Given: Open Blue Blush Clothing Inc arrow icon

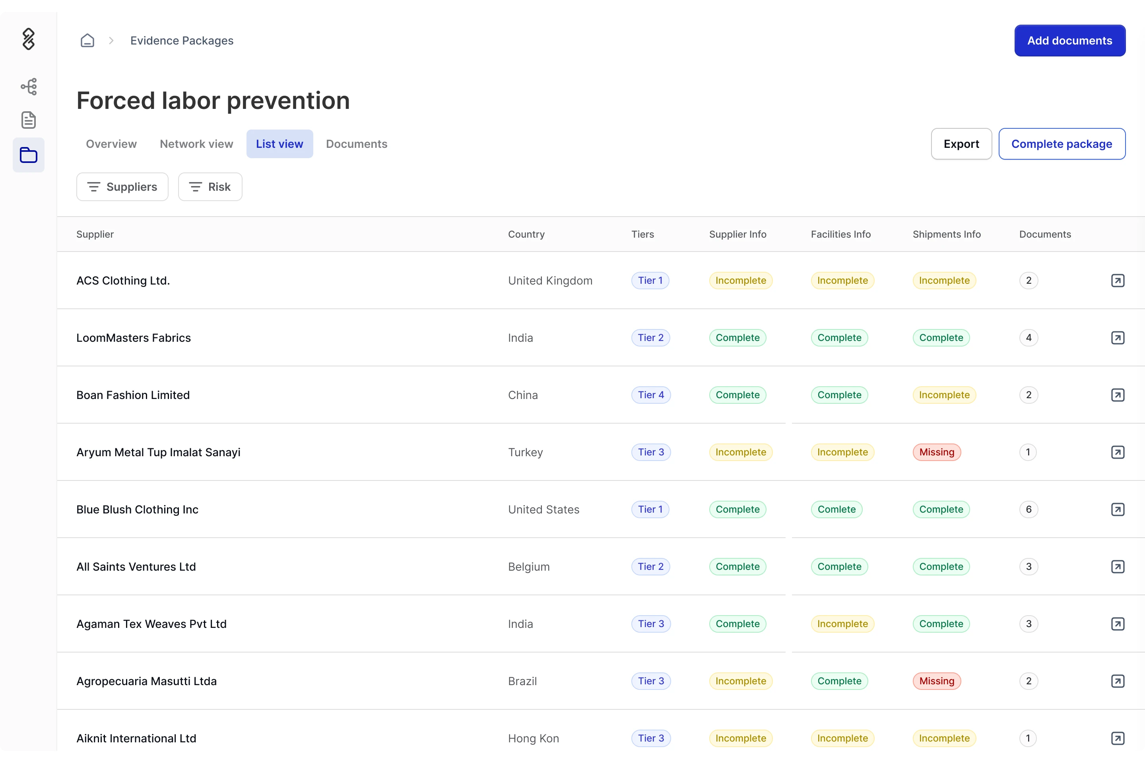Looking at the screenshot, I should point(1117,509).
